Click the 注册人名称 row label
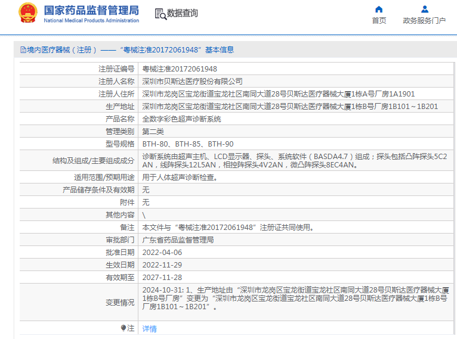 tap(116, 82)
